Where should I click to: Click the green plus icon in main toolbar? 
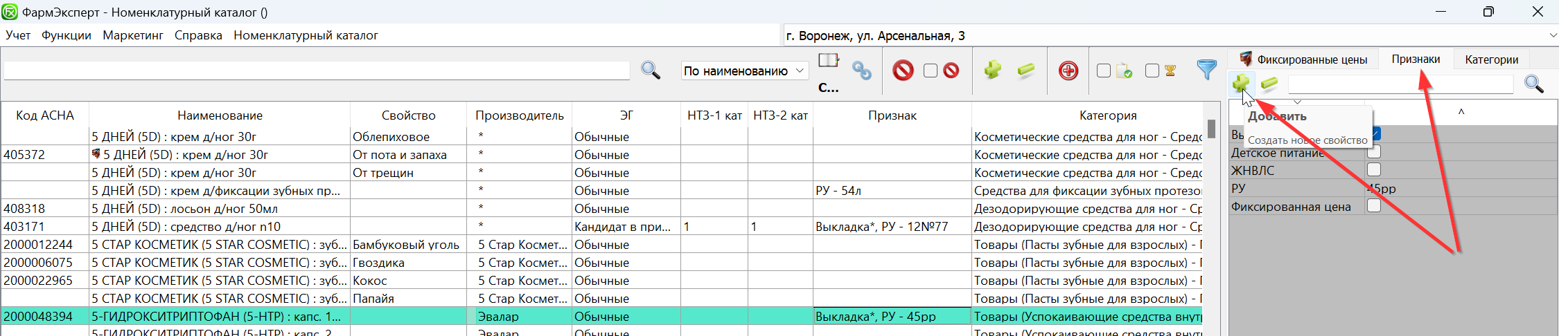click(993, 70)
